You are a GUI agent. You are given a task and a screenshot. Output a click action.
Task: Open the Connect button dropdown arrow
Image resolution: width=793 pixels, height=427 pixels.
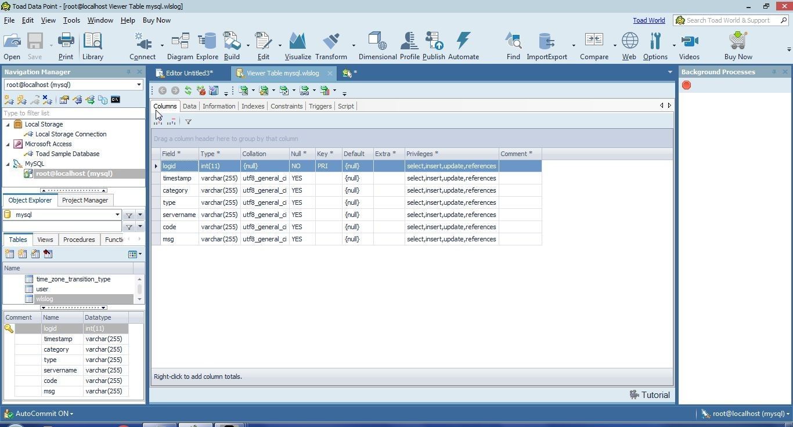pos(162,45)
